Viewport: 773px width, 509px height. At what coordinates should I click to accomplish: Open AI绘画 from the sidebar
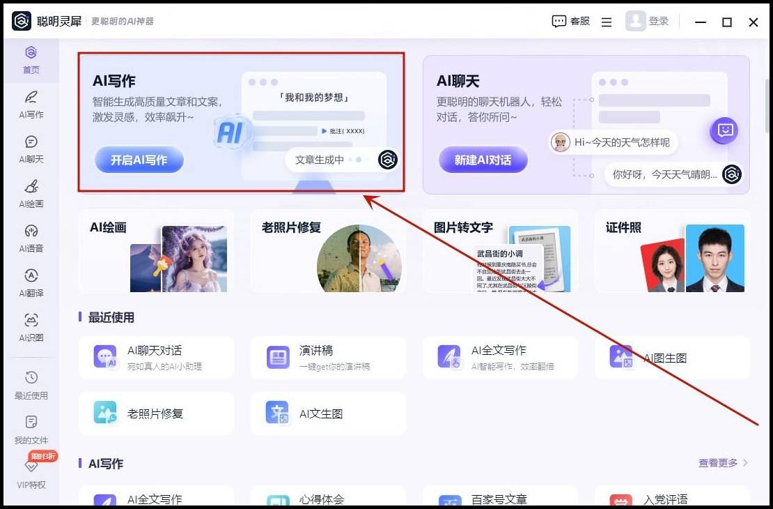pyautogui.click(x=31, y=193)
